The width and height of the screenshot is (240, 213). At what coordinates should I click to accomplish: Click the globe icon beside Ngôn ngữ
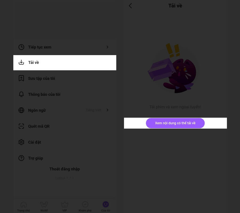point(21,110)
